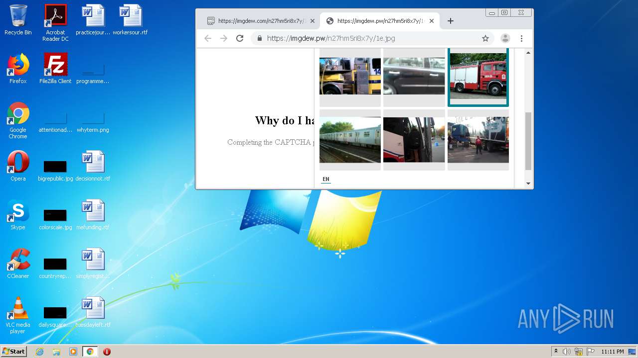The image size is (638, 358).
Task: Open the Opera icon in the taskbar
Action: [107, 352]
